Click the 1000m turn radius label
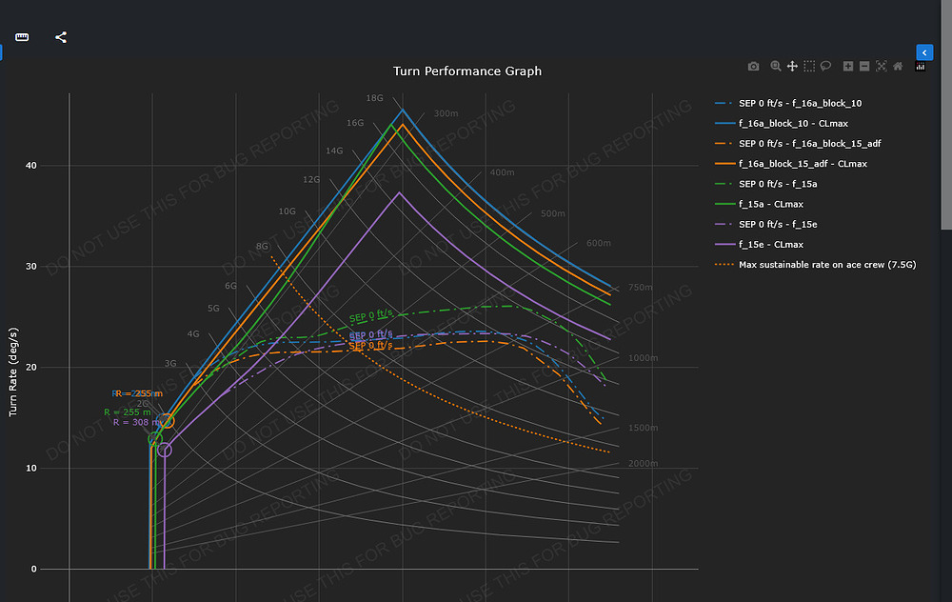 [643, 358]
